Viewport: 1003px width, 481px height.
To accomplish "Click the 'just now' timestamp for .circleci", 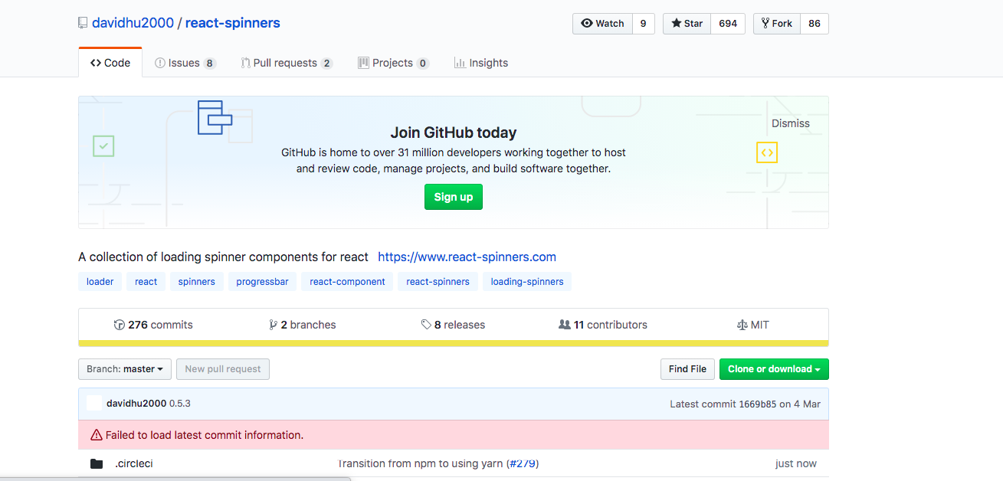I will point(796,463).
